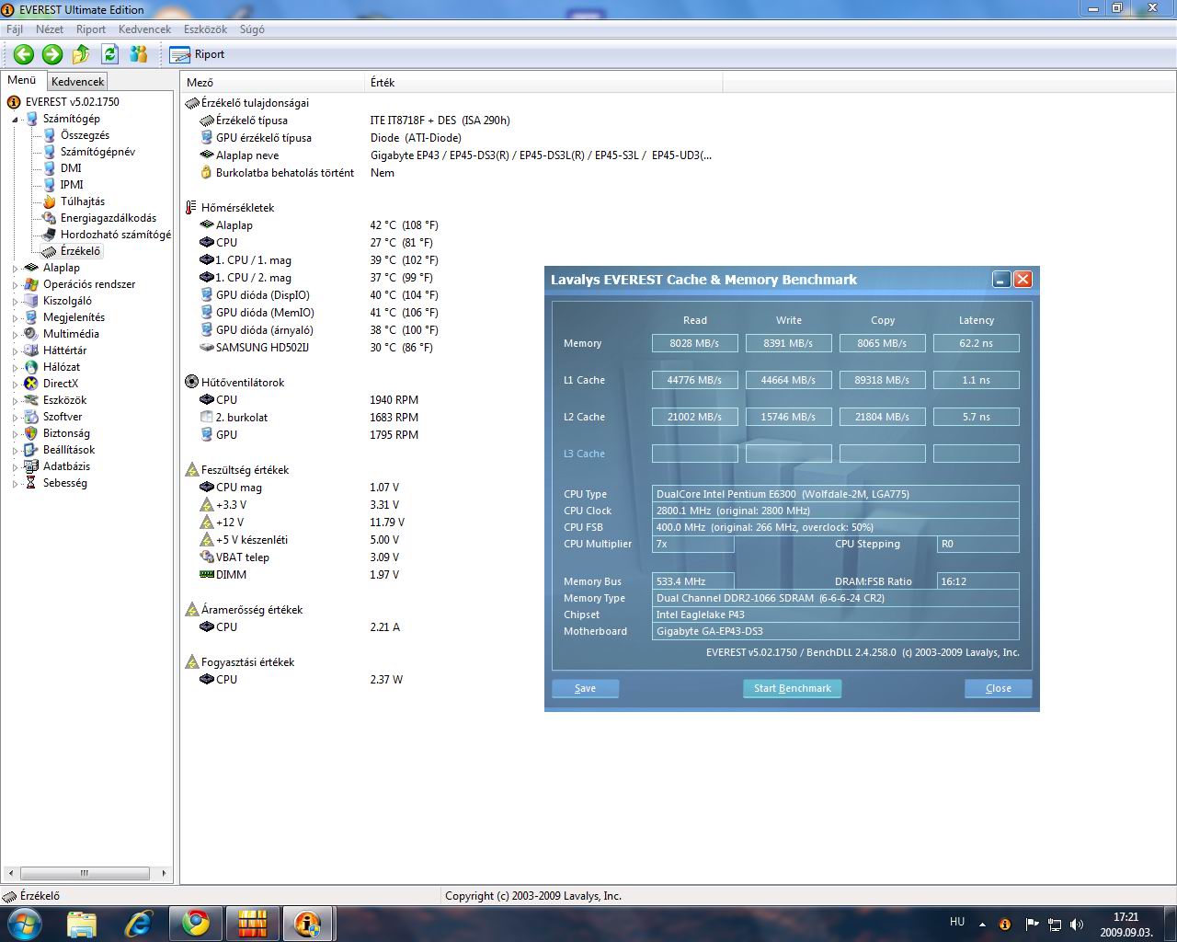1177x942 pixels.
Task: Click the Beállítások tree icon
Action: [x=31, y=450]
